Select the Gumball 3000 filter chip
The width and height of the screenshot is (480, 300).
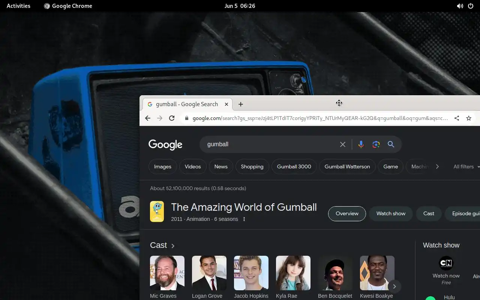(x=294, y=166)
